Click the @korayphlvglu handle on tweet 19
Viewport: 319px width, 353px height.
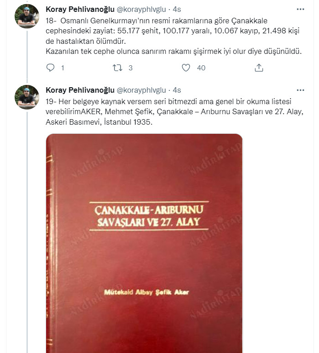coord(141,90)
